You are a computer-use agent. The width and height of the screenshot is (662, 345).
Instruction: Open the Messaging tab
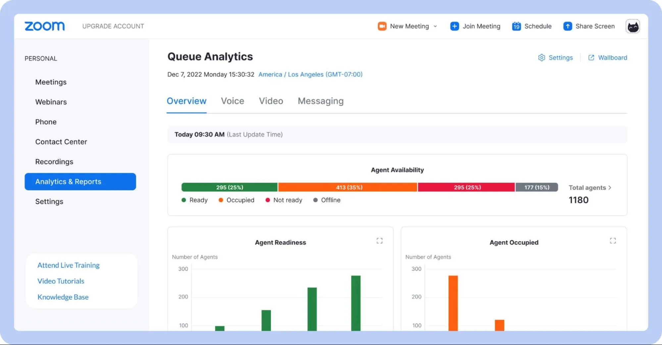pos(320,101)
